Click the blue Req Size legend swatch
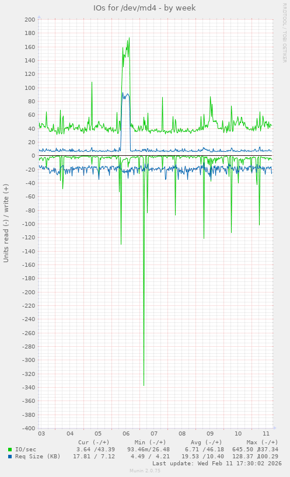The height and width of the screenshot is (477, 290). (10, 457)
